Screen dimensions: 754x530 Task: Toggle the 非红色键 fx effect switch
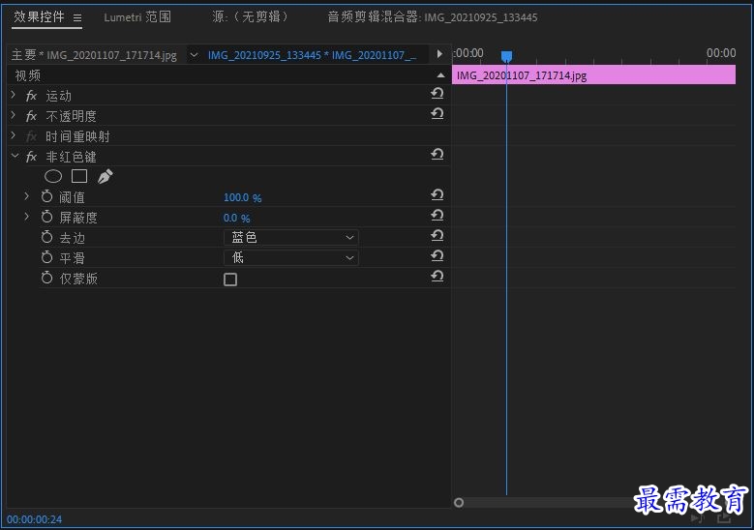pyautogui.click(x=31, y=157)
